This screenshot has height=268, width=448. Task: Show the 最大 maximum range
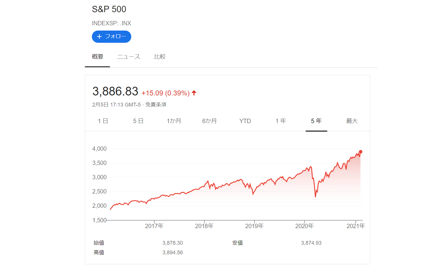pos(352,121)
